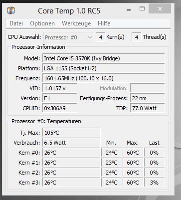The image size is (181, 200).
Task: Click the Version value E1
Action: 60,98
